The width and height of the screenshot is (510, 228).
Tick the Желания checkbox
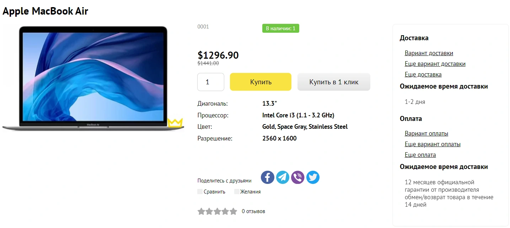237,192
